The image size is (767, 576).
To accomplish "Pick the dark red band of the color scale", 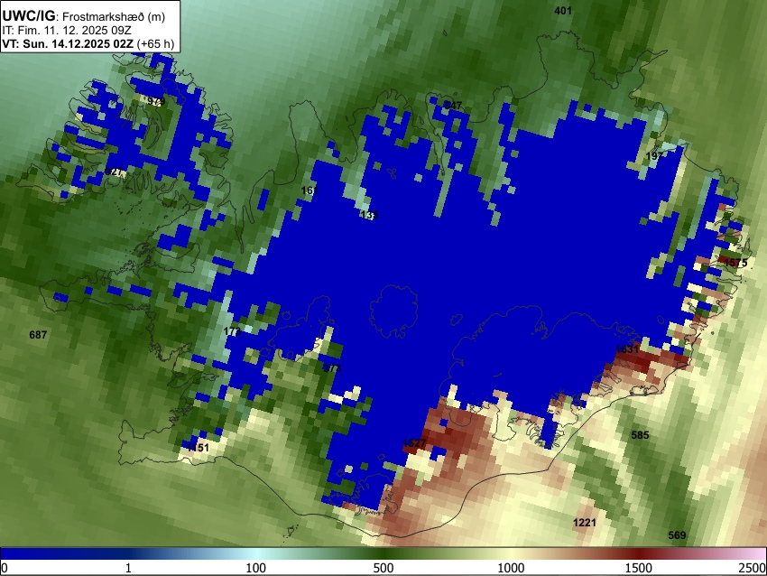I will tap(639, 553).
